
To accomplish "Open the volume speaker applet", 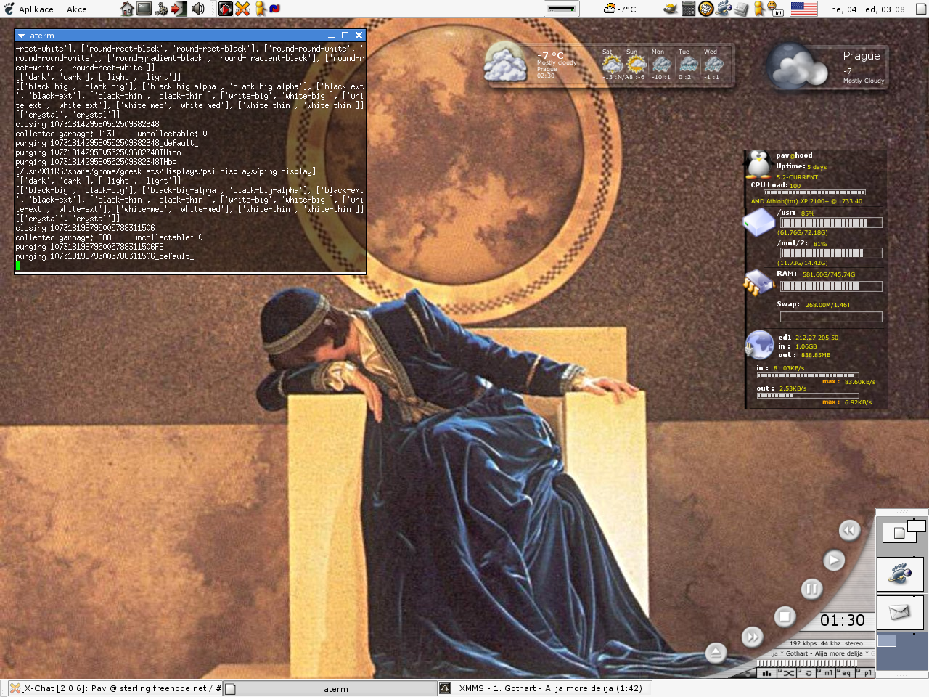I will tap(197, 9).
